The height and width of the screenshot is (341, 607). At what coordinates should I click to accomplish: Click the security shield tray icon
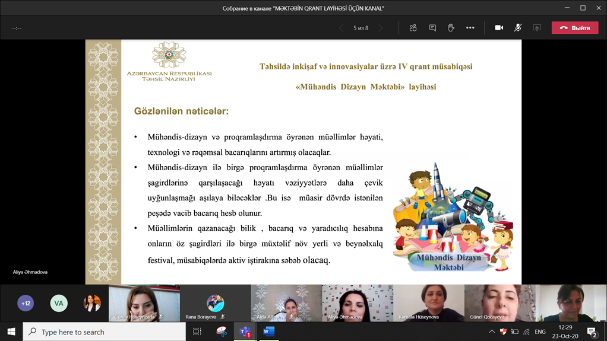pos(503,332)
